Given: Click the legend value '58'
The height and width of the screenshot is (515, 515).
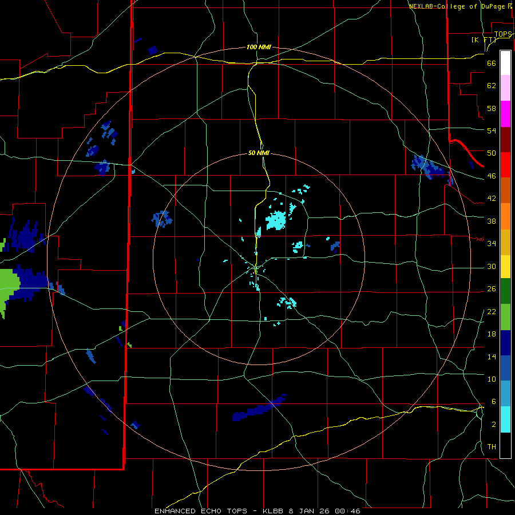Looking at the screenshot, I should click(492, 108).
